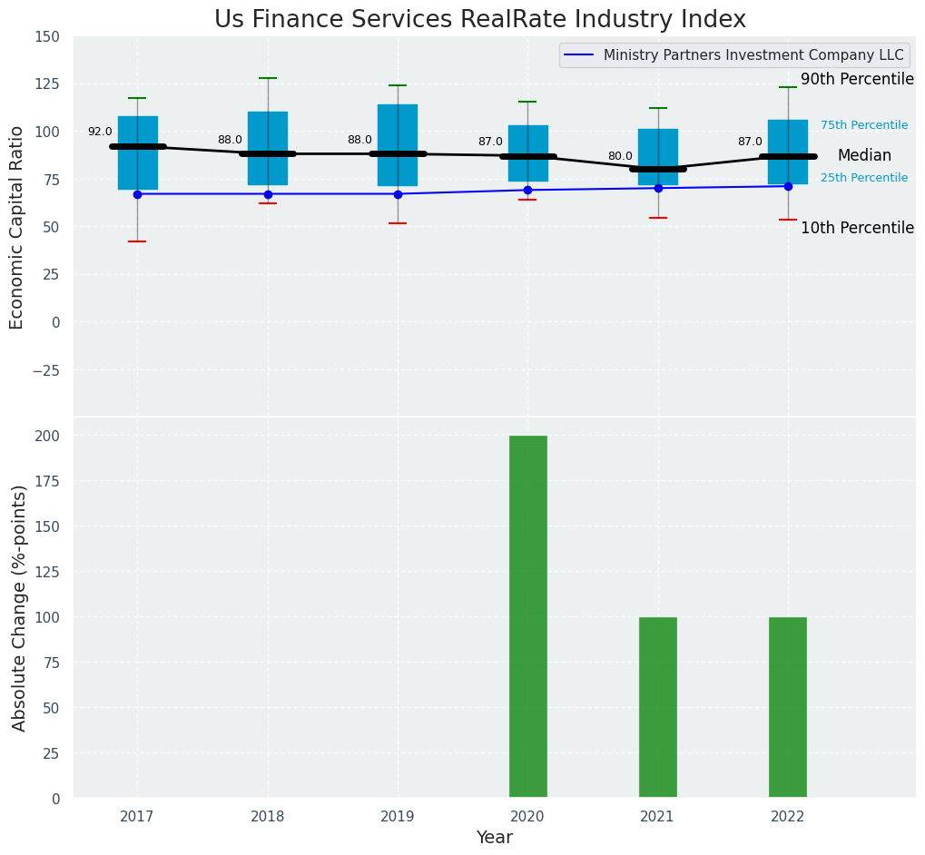Click the 2021 green change bar
This screenshot has height=855, width=925.
pos(657,707)
